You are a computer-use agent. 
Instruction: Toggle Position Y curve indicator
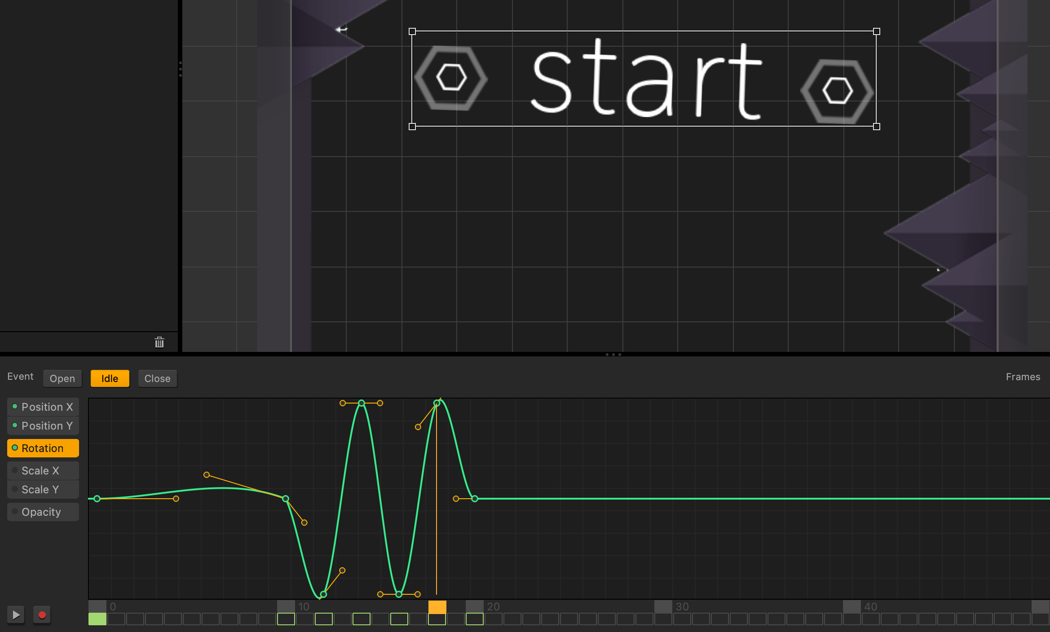click(x=15, y=426)
